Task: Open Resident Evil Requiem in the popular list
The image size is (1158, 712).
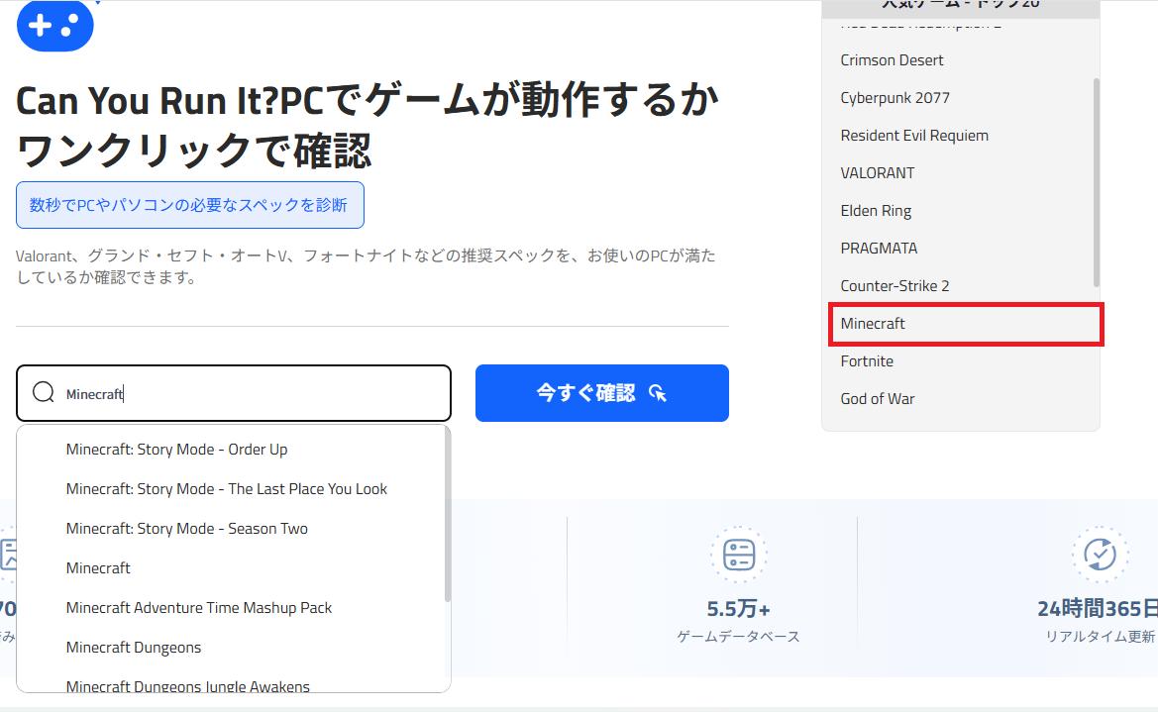Action: click(914, 135)
